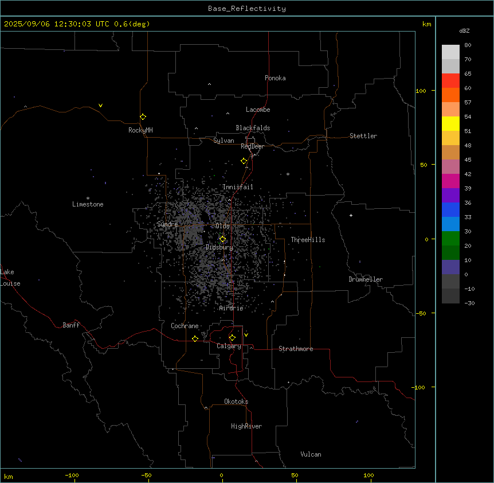The image size is (494, 483).
Task: Click the Lake Louise label
Action: (10, 278)
